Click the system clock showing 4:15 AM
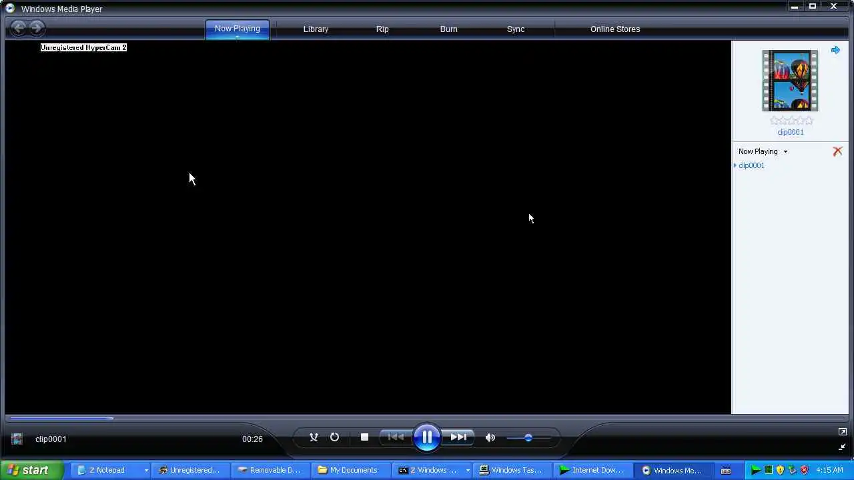Viewport: 854px width, 480px height. pos(829,470)
